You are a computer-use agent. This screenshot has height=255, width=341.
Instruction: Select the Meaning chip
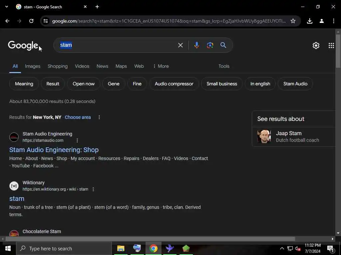click(x=24, y=84)
